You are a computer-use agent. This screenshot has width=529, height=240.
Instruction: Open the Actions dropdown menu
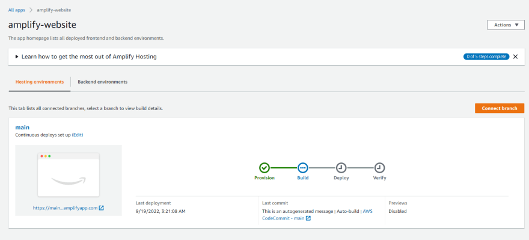[506, 25]
